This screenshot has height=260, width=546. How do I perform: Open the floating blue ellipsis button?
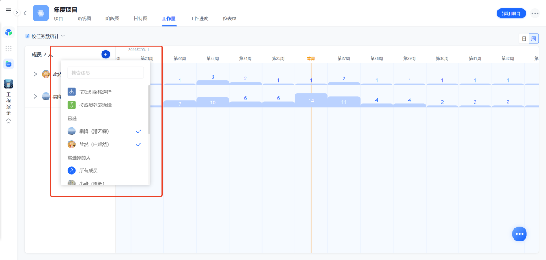coord(519,234)
